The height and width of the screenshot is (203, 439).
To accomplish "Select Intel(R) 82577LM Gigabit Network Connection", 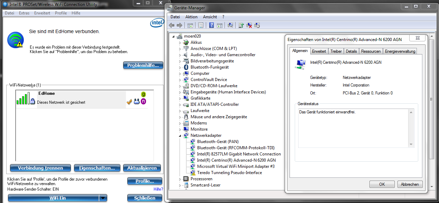I will pos(239,154).
